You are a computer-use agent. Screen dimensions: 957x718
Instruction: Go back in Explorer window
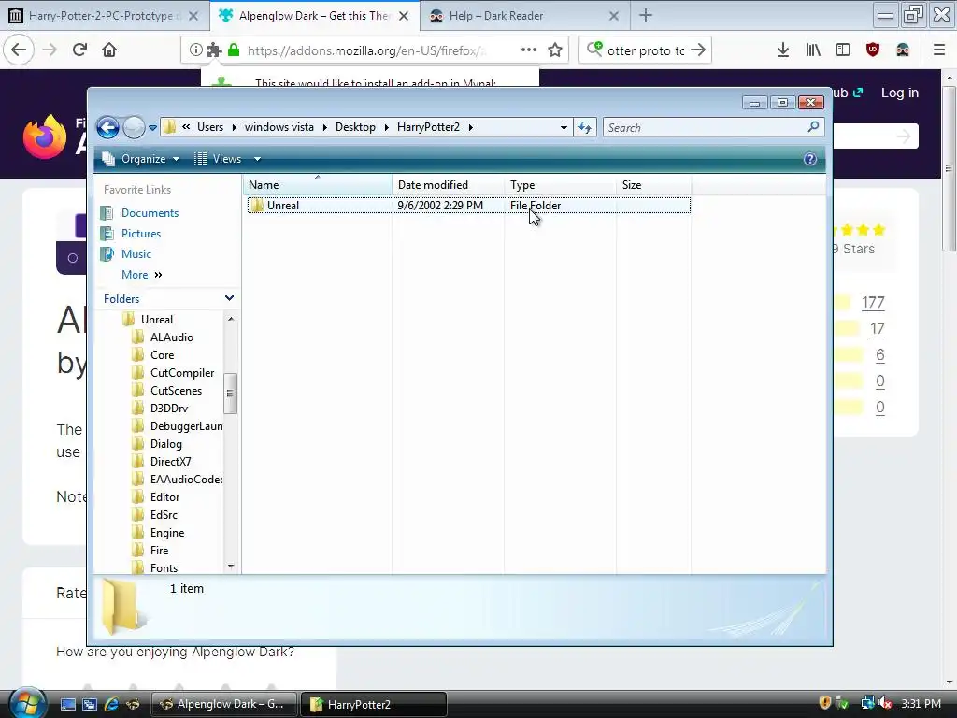(x=108, y=127)
